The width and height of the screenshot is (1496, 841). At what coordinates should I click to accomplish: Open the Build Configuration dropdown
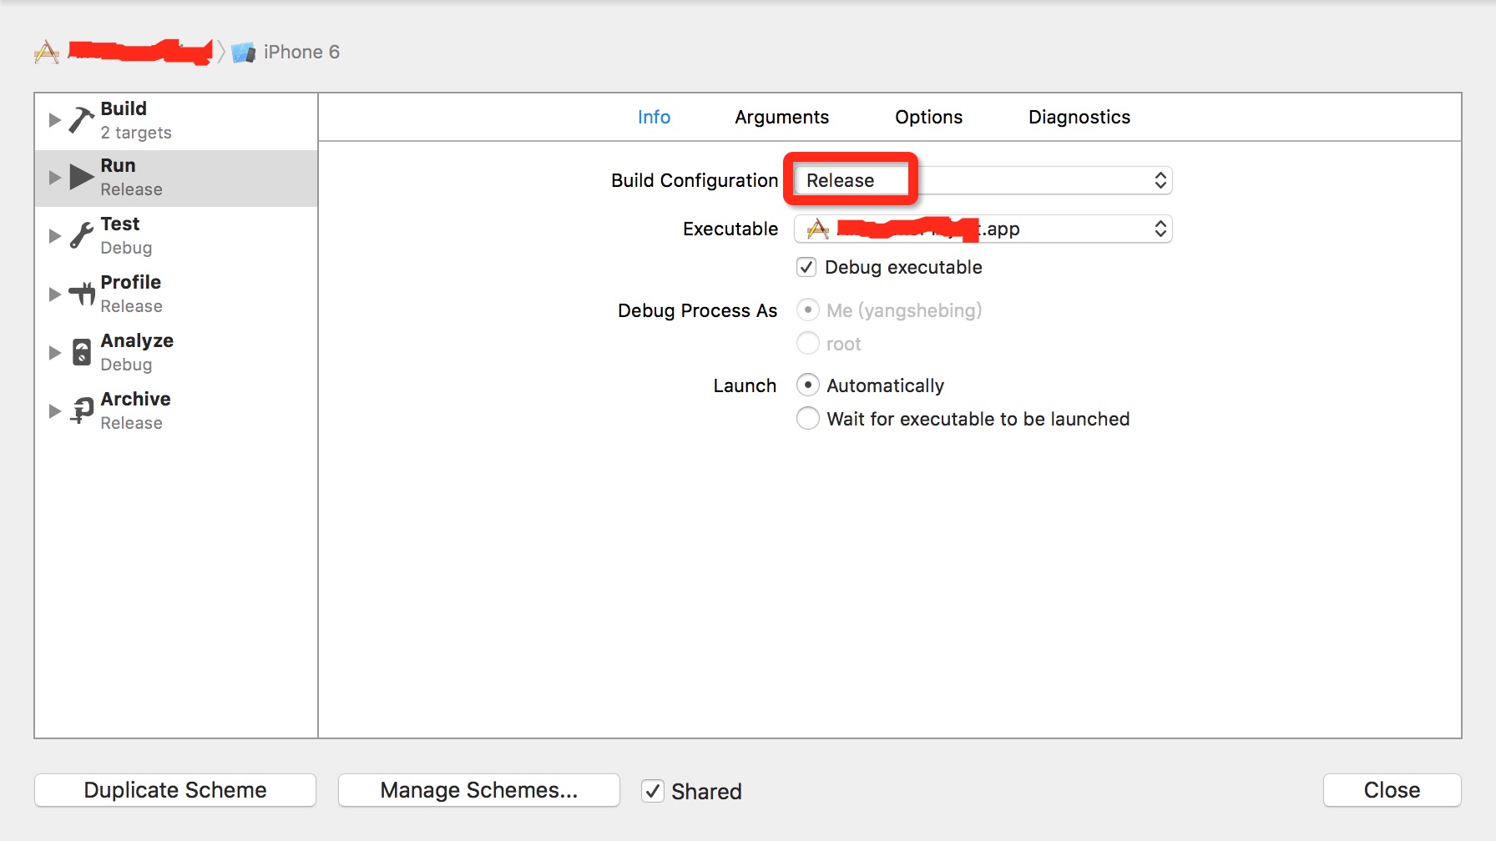tap(983, 180)
